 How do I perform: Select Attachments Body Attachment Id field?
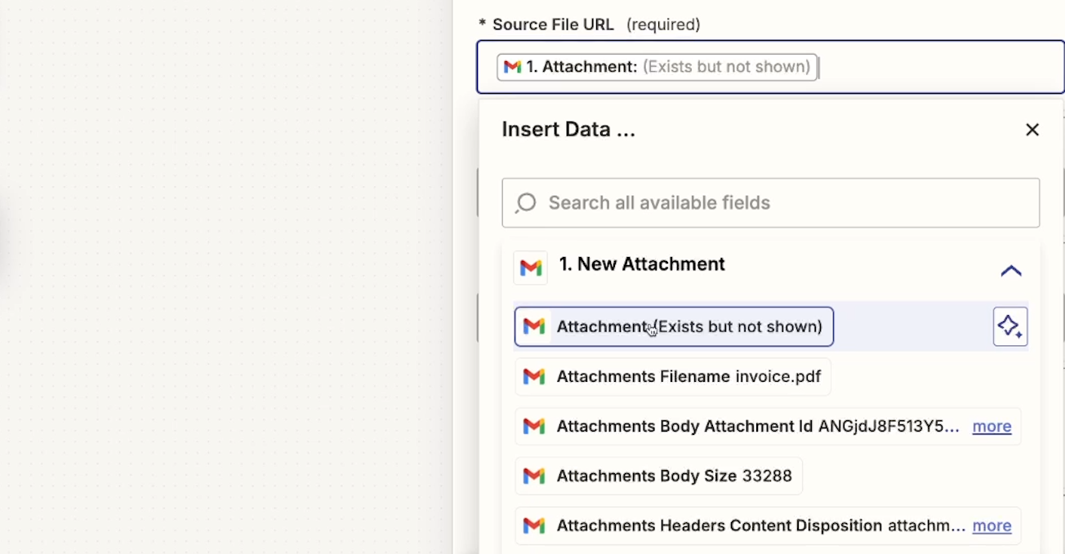768,426
